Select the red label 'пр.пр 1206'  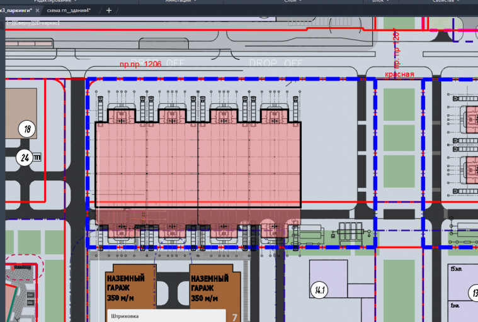point(140,64)
